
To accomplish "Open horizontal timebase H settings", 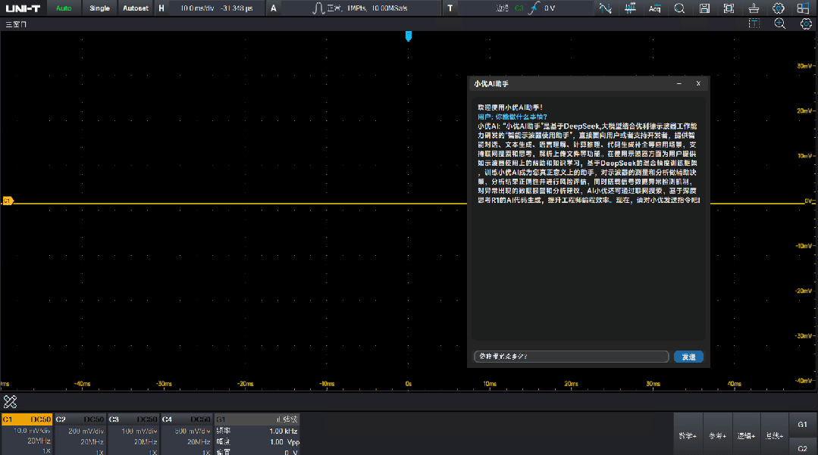I will pos(161,8).
